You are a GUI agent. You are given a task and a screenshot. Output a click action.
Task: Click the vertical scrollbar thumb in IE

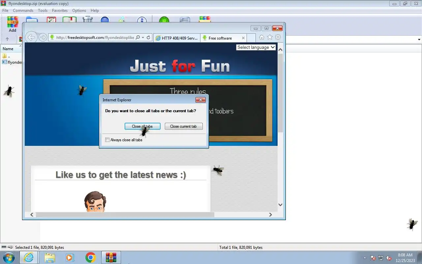[x=281, y=93]
